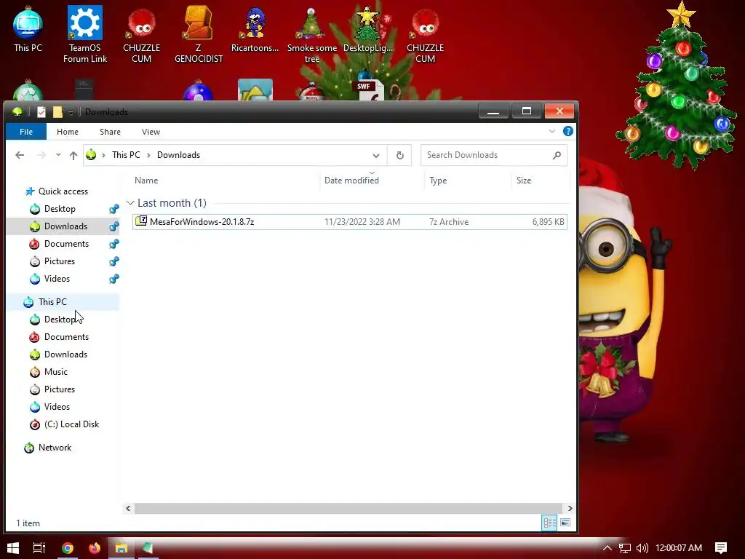Go up one folder level
Viewport: 745px width, 559px height.
(x=73, y=155)
